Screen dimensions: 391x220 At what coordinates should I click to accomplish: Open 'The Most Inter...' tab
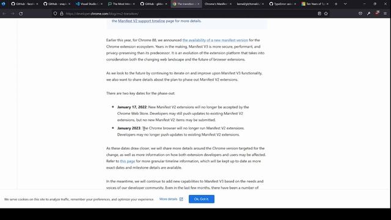pos(122,4)
